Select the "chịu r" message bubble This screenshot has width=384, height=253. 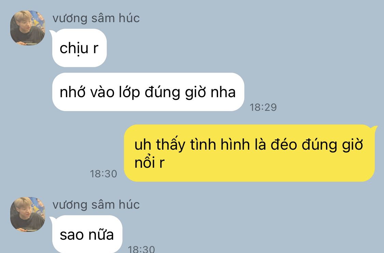click(79, 48)
